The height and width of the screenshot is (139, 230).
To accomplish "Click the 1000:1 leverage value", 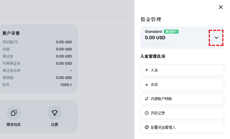I will pos(66,85).
